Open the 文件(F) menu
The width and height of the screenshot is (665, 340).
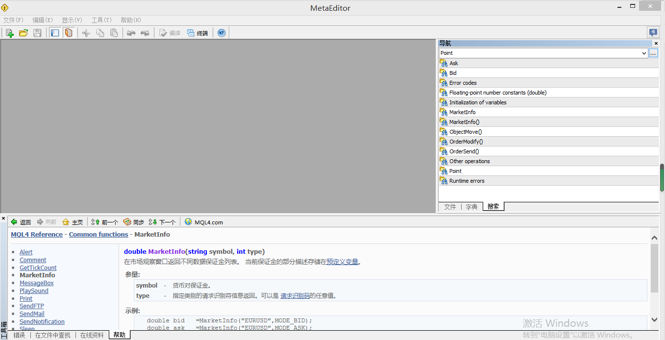[x=13, y=20]
